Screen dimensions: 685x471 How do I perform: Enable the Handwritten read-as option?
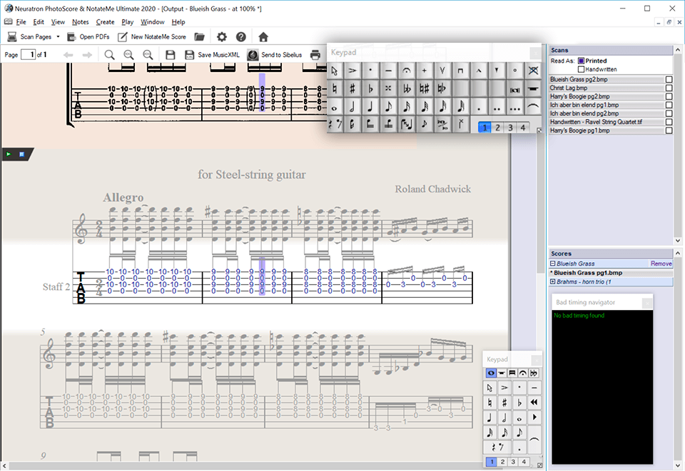(x=581, y=69)
